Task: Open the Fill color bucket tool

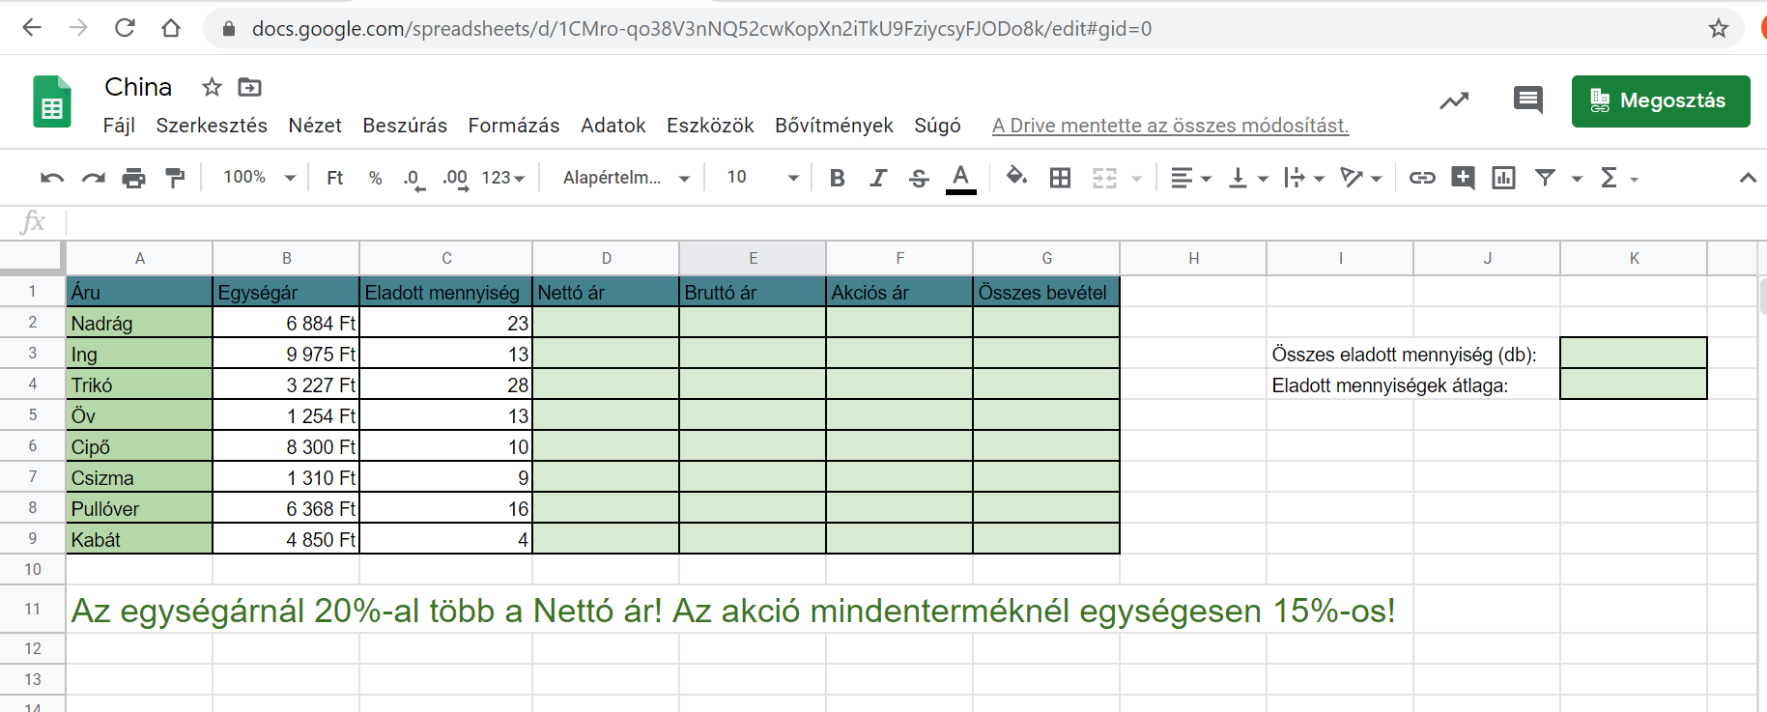Action: (x=1015, y=177)
